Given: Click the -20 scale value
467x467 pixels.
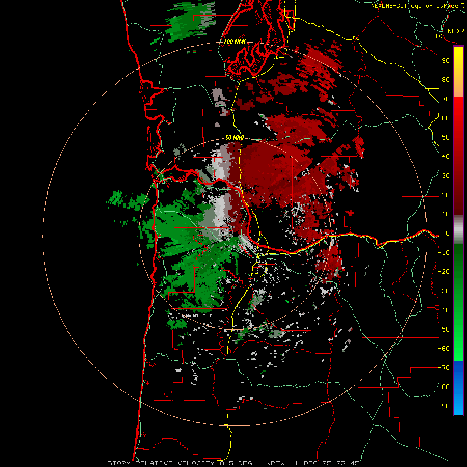Looking at the screenshot, I should tap(444, 271).
